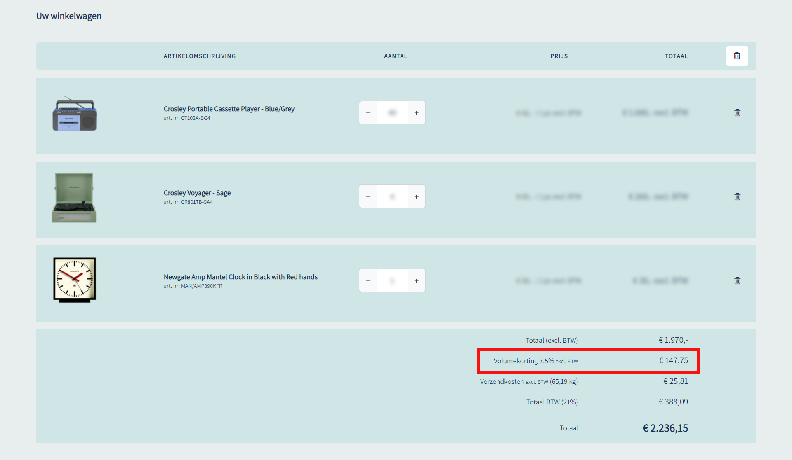This screenshot has width=792, height=460.
Task: Open the Crosley Voyager Sage turntable thumbnail
Action: [74, 198]
